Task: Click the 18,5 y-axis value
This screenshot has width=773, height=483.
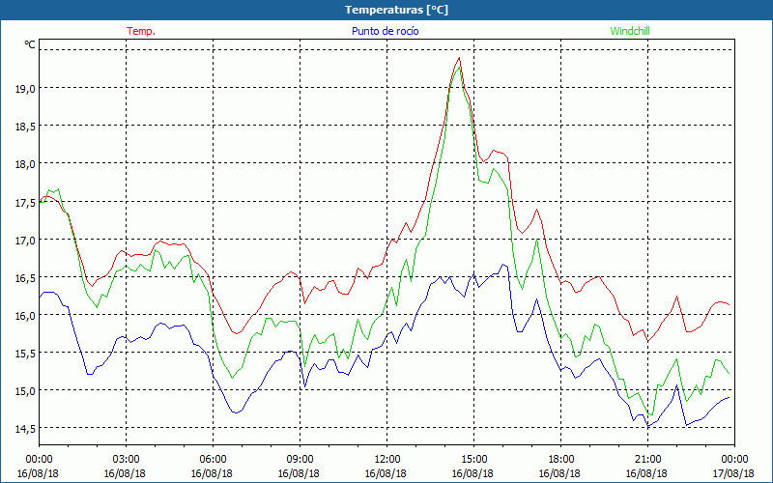Action: (x=27, y=127)
